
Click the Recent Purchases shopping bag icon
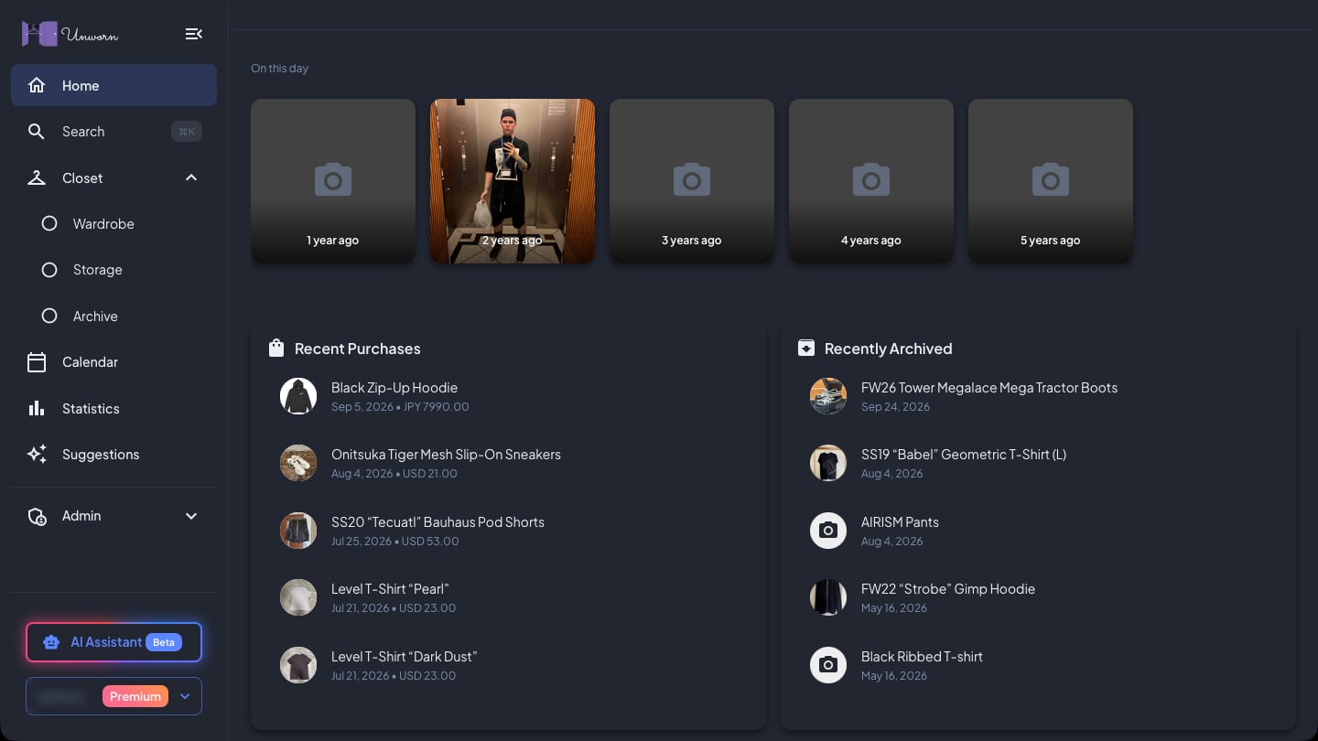coord(276,348)
